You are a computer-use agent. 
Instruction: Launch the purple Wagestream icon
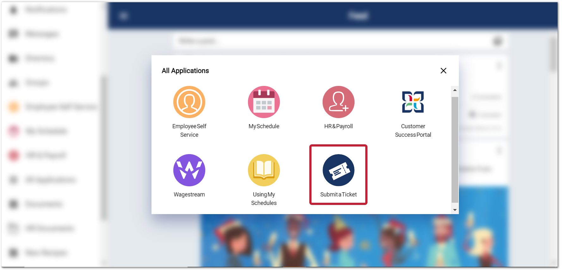pos(189,170)
